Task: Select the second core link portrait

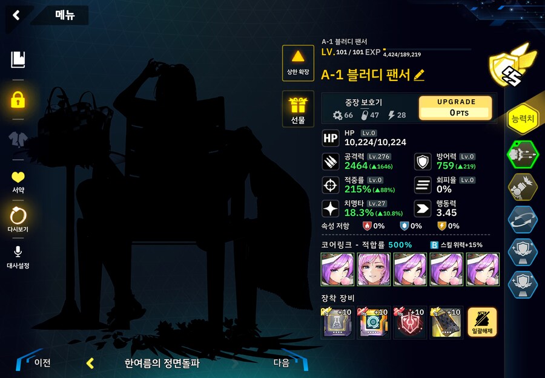Action: 374,269
